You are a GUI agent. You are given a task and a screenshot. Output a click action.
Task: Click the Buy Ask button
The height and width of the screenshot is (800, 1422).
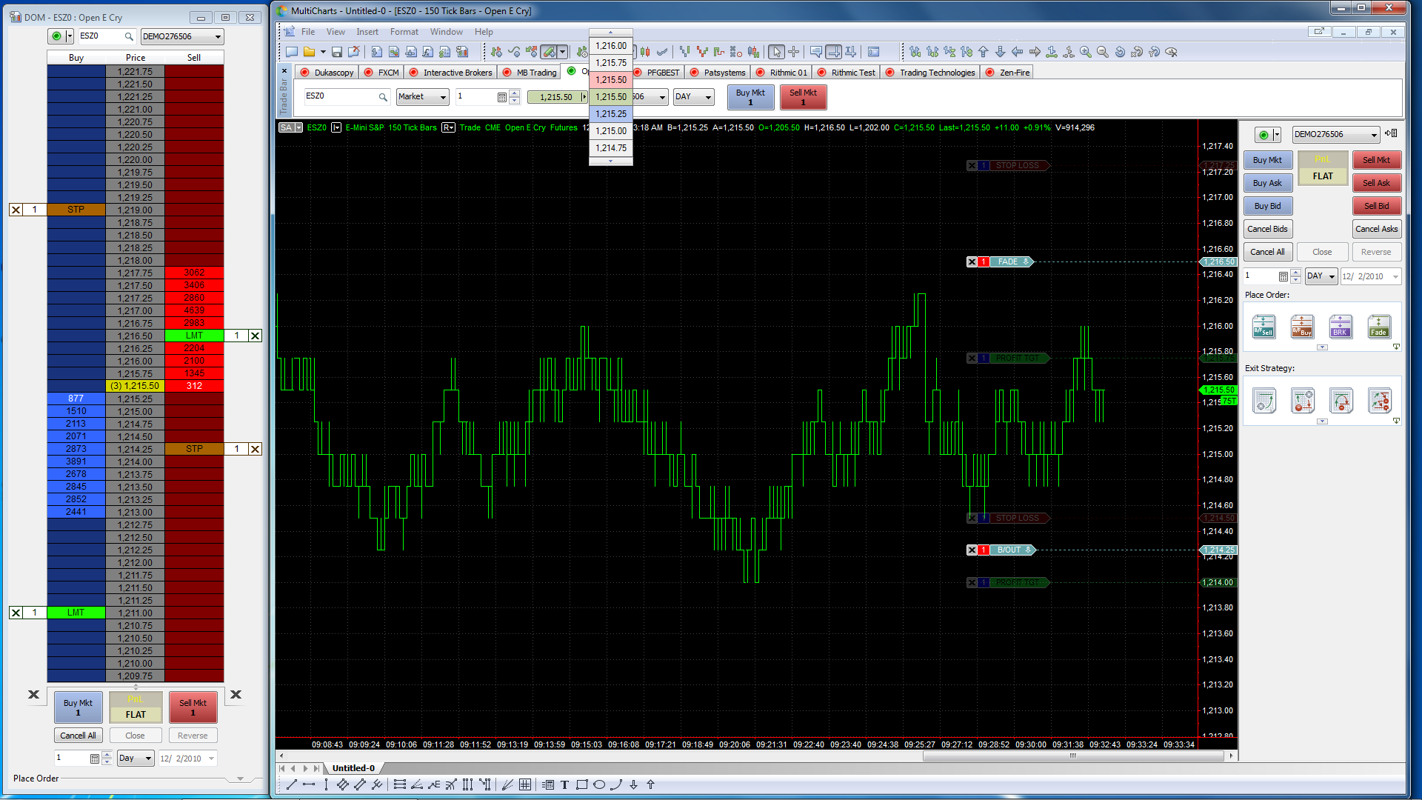pos(1268,183)
